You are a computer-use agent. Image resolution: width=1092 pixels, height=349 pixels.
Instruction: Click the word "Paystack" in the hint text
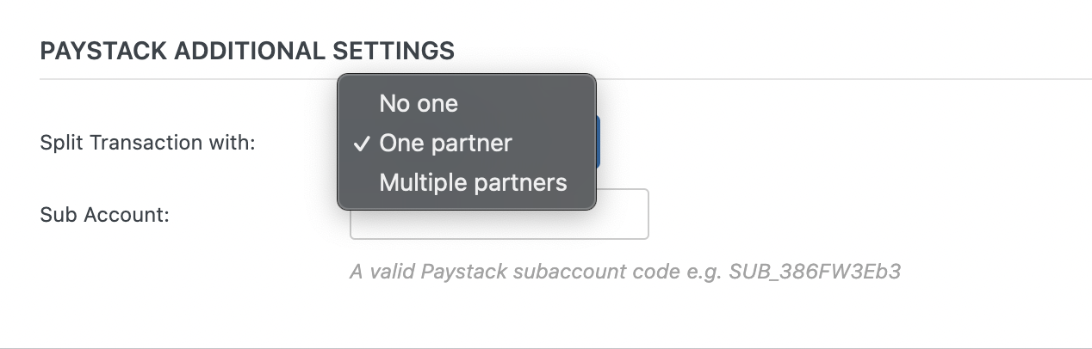(x=463, y=272)
